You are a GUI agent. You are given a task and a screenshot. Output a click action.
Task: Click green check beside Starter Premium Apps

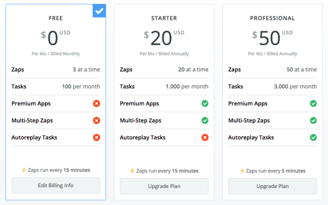pyautogui.click(x=205, y=103)
